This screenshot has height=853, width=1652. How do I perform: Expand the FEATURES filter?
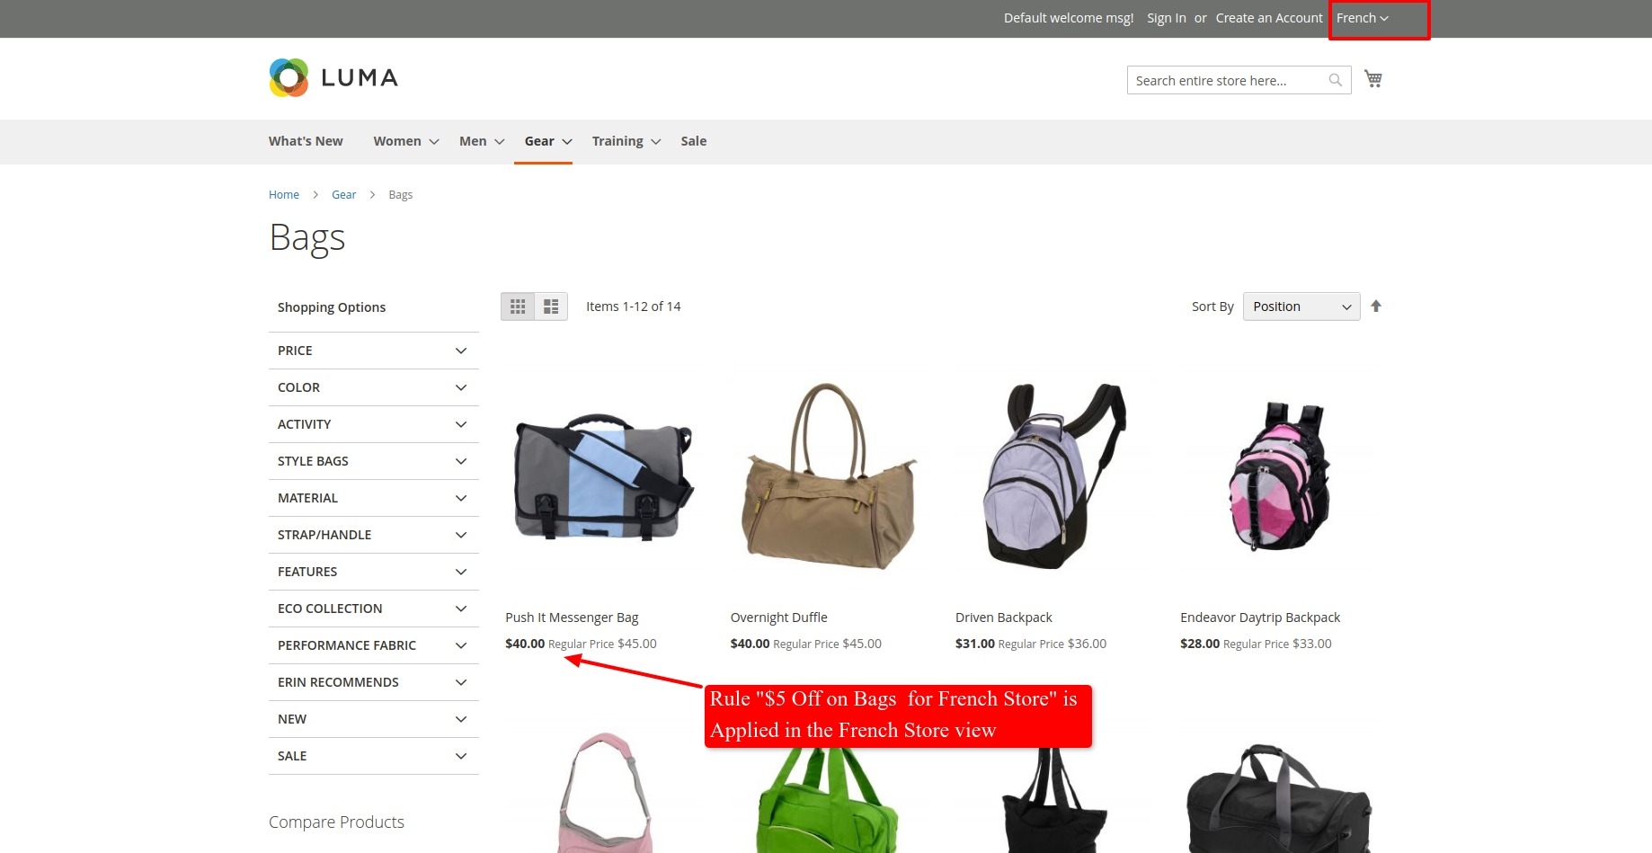tap(374, 572)
